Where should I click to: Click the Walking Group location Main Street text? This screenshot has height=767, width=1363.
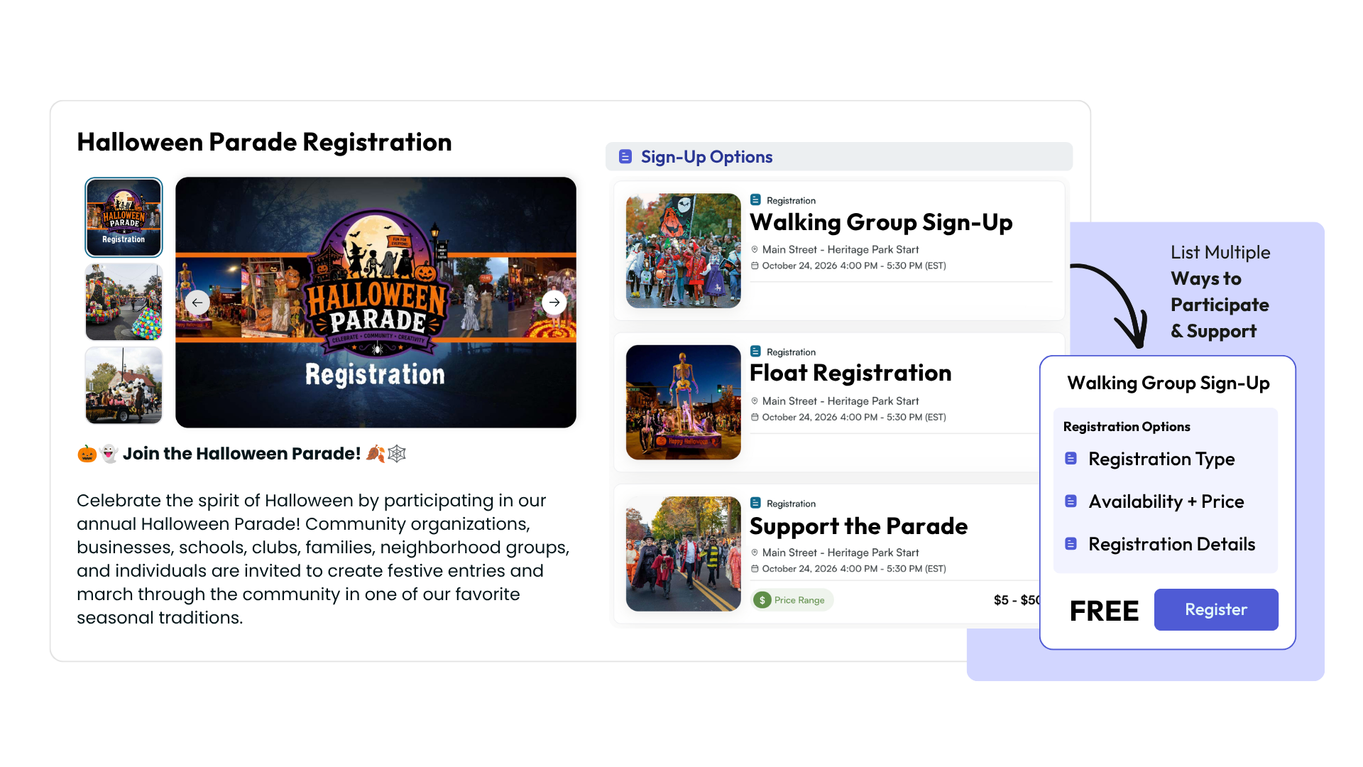click(841, 250)
